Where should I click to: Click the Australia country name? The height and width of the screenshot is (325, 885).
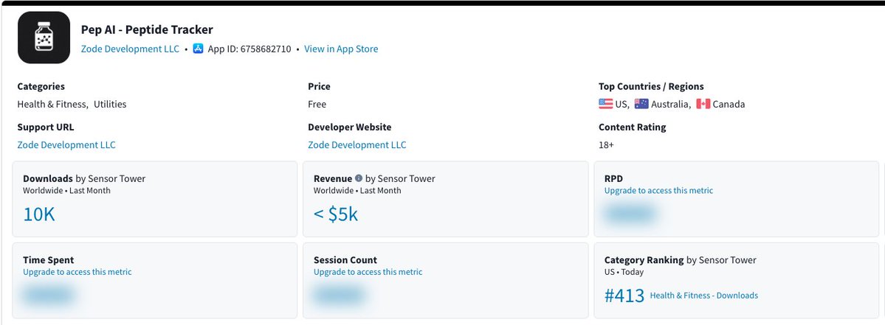pos(670,104)
